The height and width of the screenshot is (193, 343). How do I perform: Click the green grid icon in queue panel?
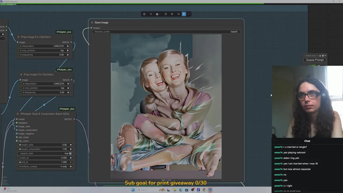click(323, 56)
